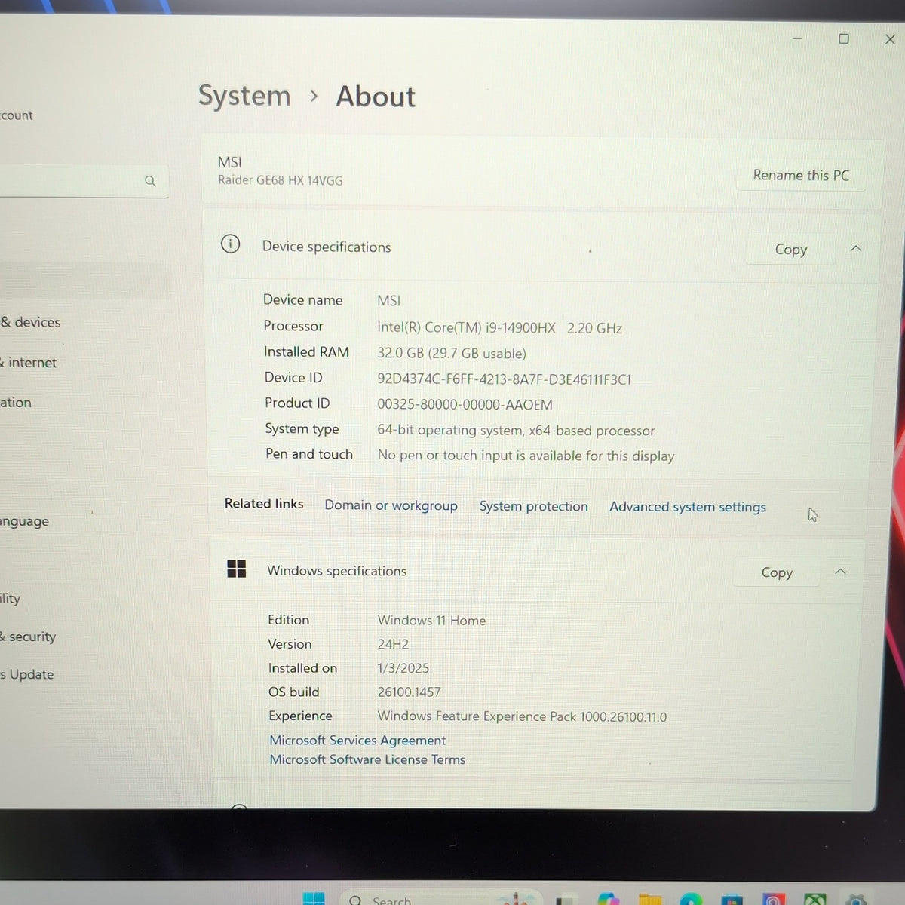Click the 'OS build' label
This screenshot has height=905, width=905.
tap(293, 692)
